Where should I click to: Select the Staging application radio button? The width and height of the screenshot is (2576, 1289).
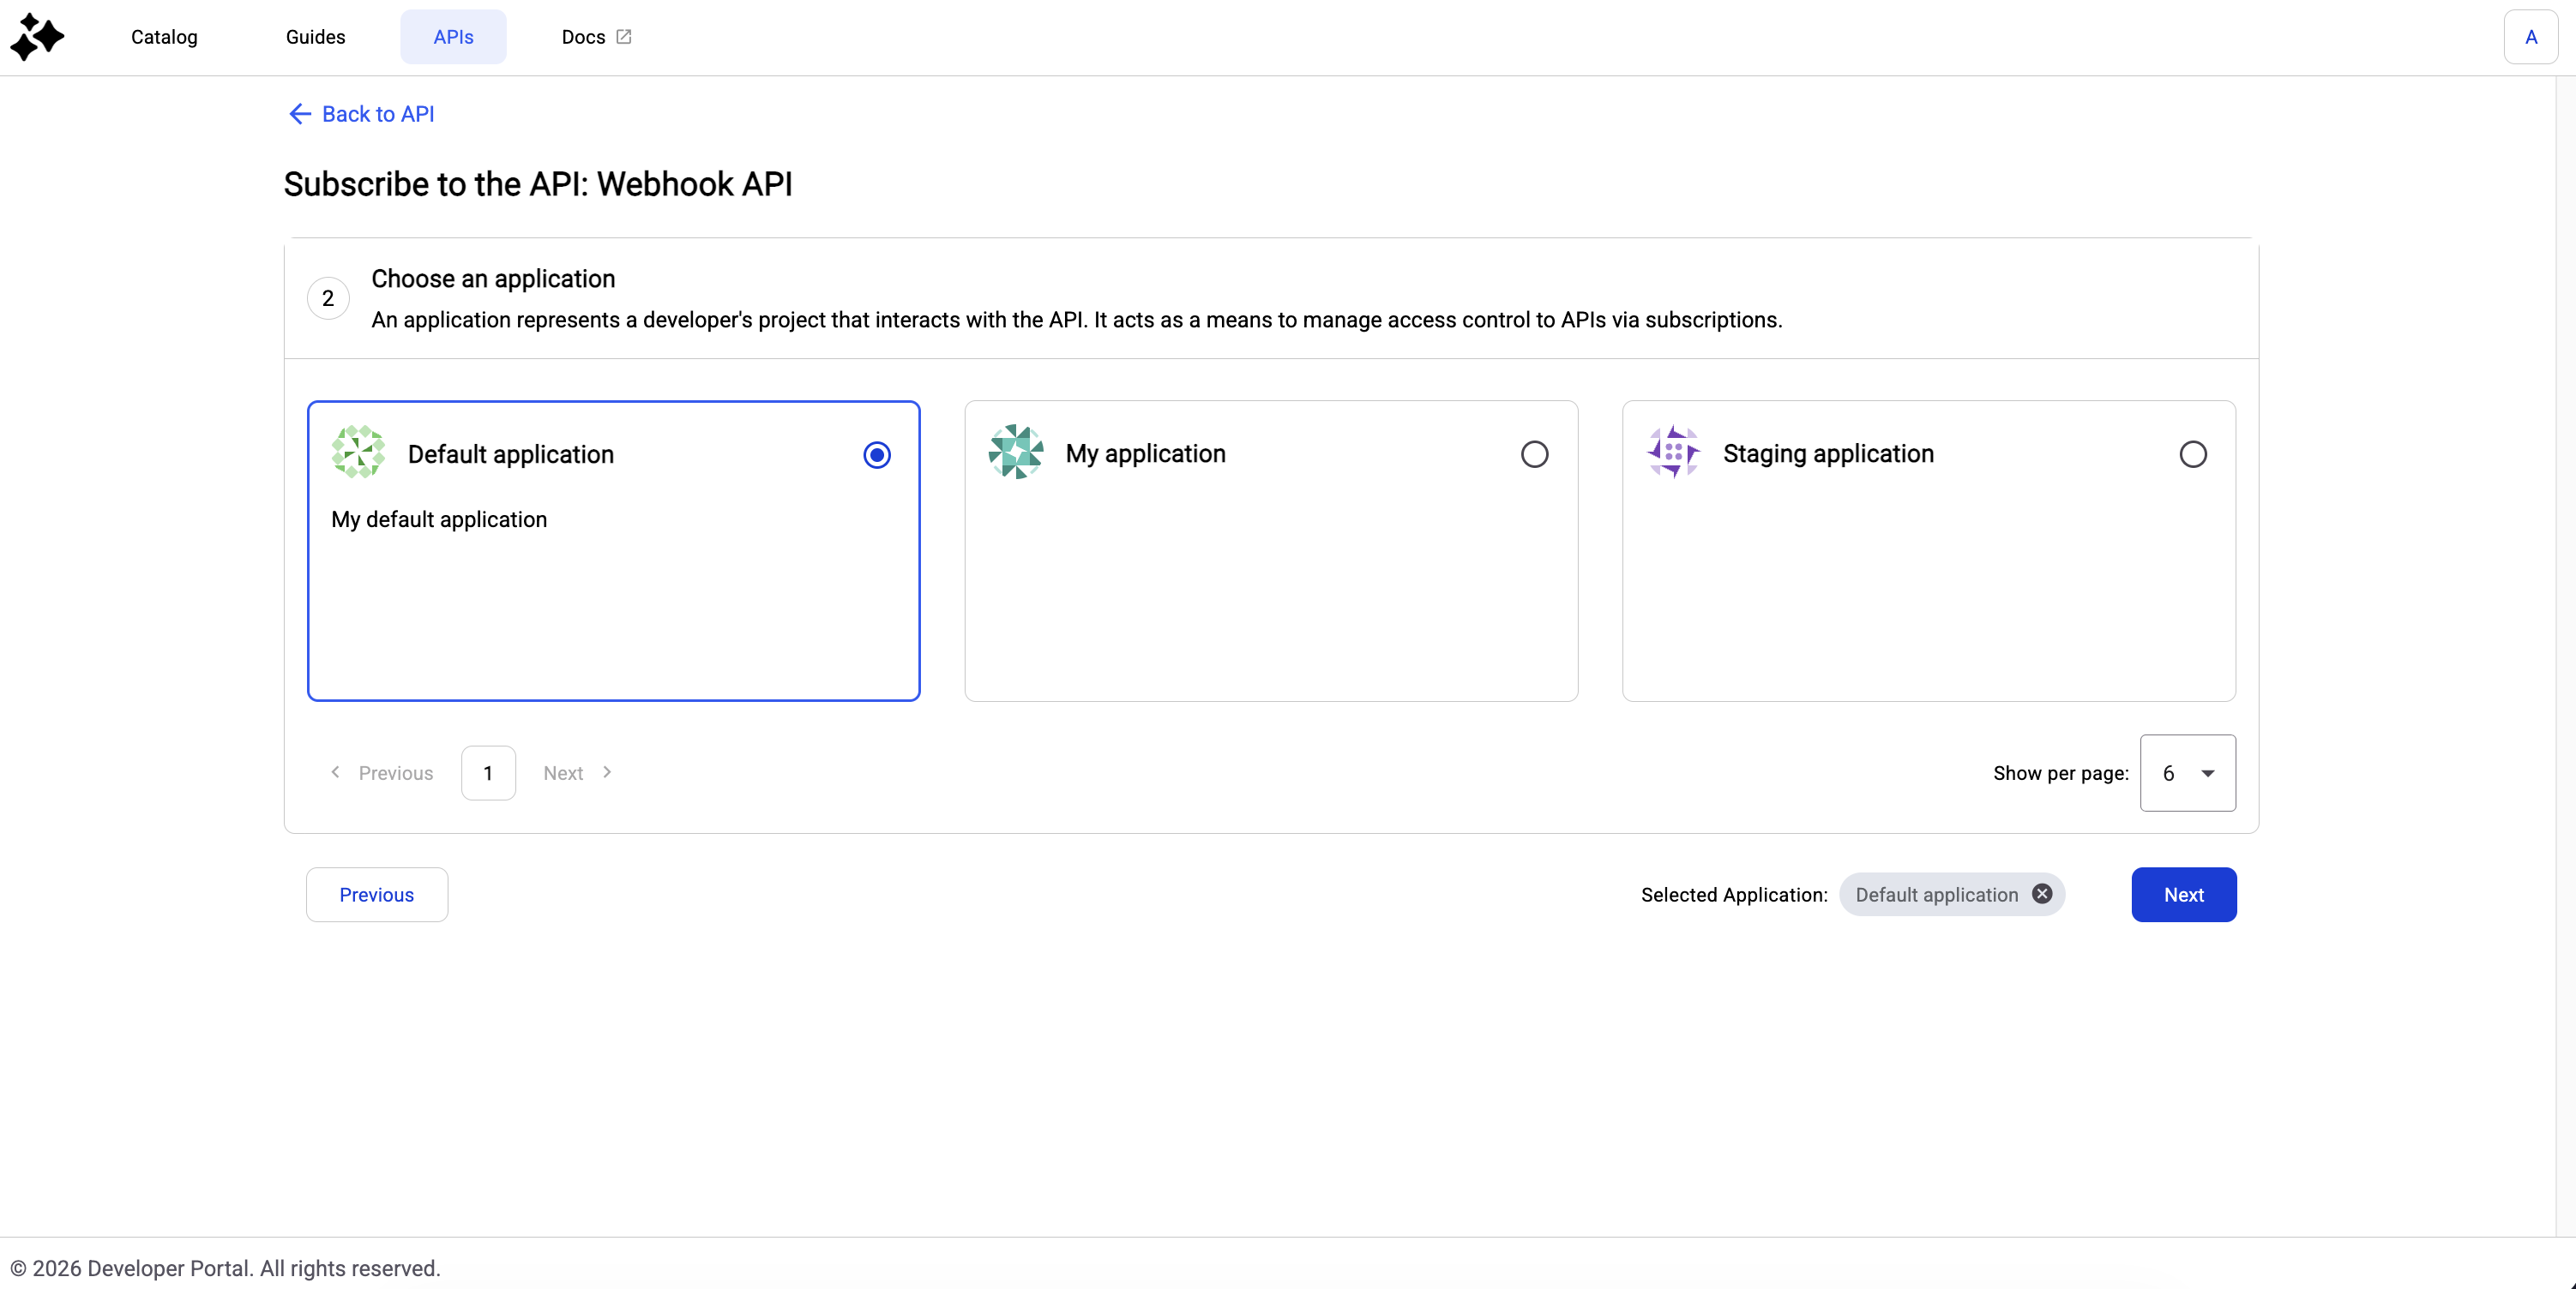pos(2192,453)
